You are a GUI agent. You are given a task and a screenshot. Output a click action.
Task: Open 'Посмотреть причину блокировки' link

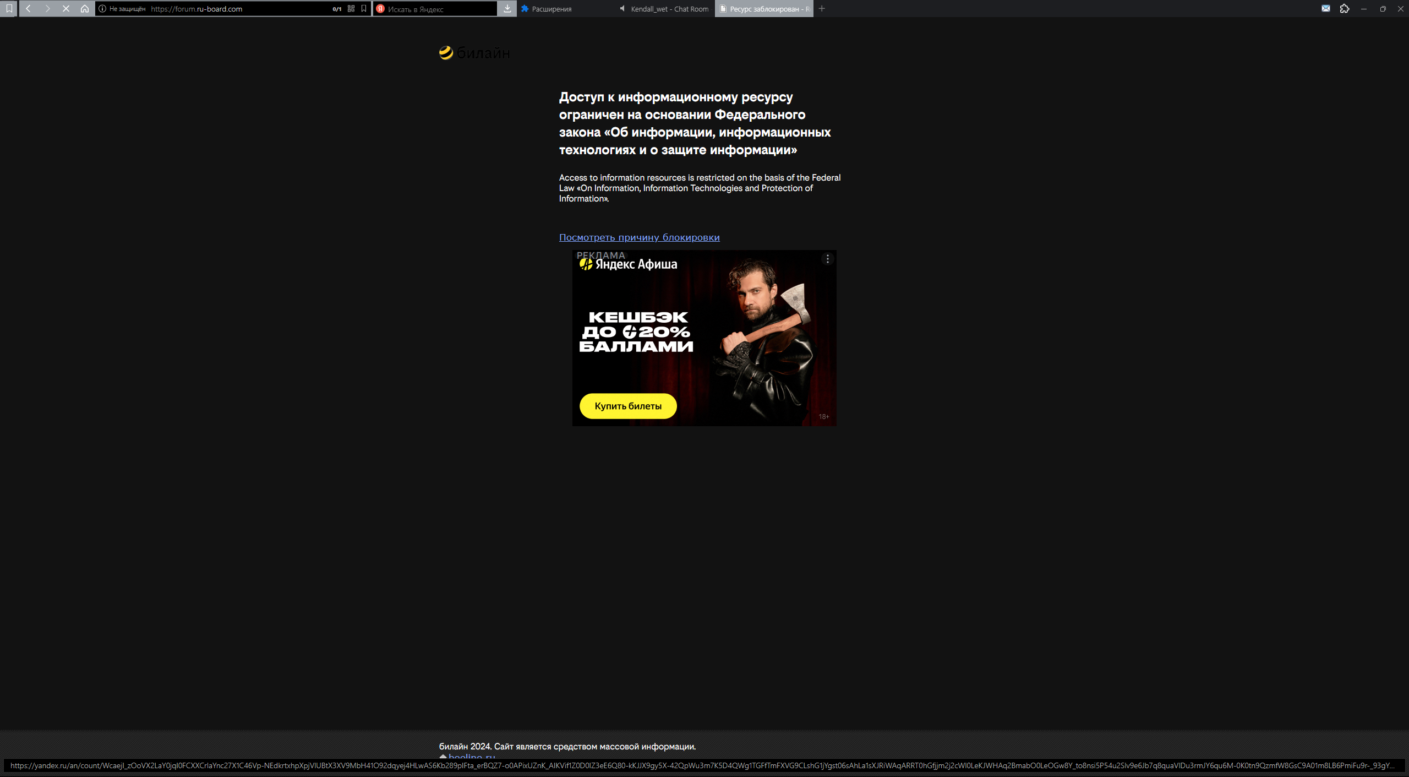coord(640,237)
